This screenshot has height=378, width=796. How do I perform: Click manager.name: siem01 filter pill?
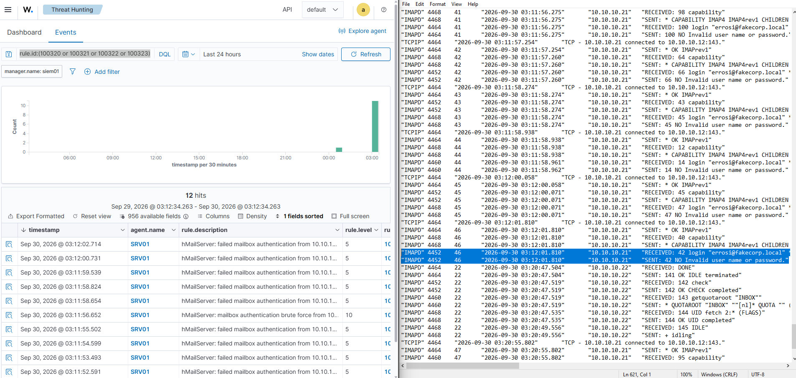click(x=32, y=71)
